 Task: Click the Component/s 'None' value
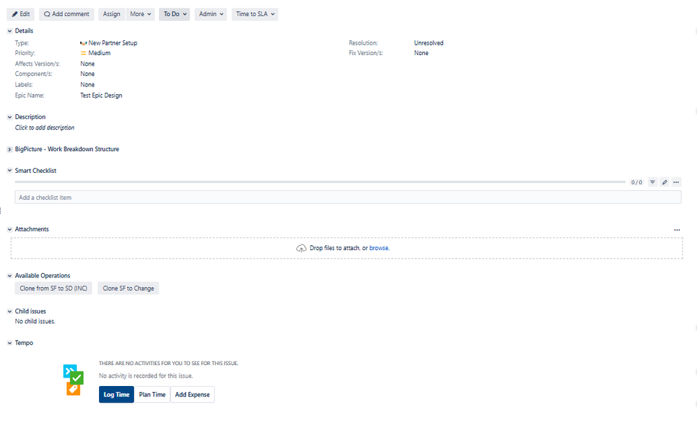coord(88,74)
